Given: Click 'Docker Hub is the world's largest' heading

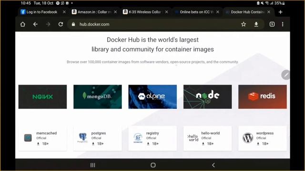Looking at the screenshot, I should pos(152,40).
